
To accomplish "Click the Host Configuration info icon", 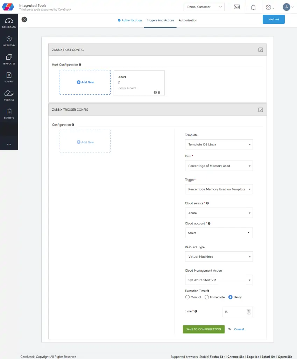I will tap(80, 65).
